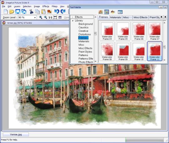Click the first picture icon in Tool Palette

(x=100, y=12)
